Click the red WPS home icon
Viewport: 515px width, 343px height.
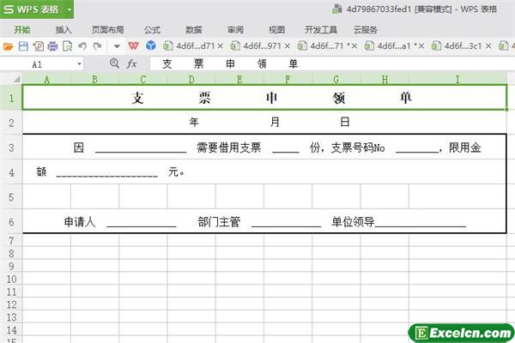coord(133,46)
